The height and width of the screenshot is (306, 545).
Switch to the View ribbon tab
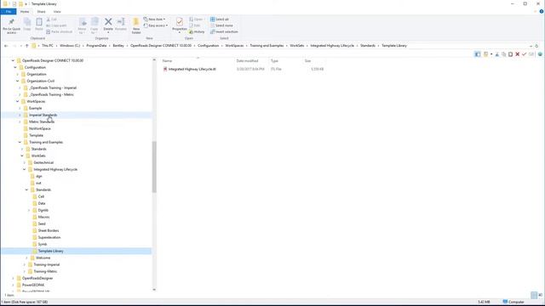click(x=57, y=11)
